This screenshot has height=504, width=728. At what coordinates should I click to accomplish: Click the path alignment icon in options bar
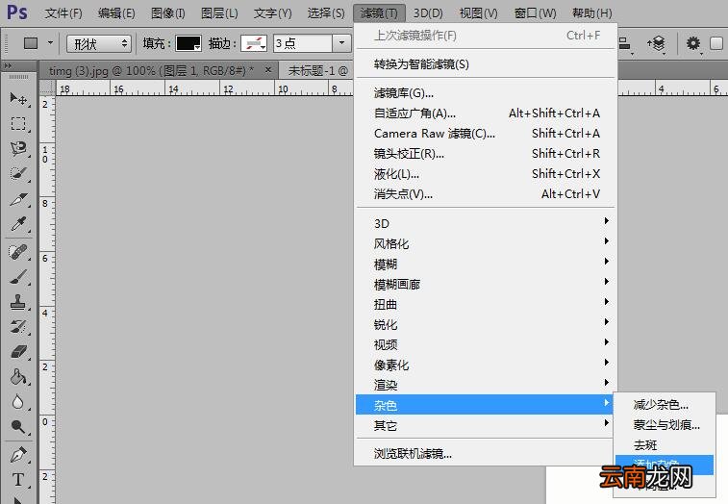[x=625, y=44]
